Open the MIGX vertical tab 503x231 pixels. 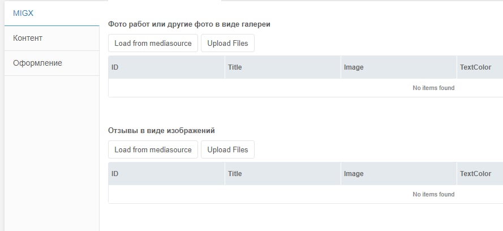click(52, 14)
